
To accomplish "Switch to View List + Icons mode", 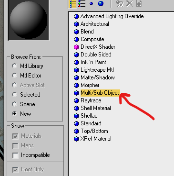I will tap(82, 4).
